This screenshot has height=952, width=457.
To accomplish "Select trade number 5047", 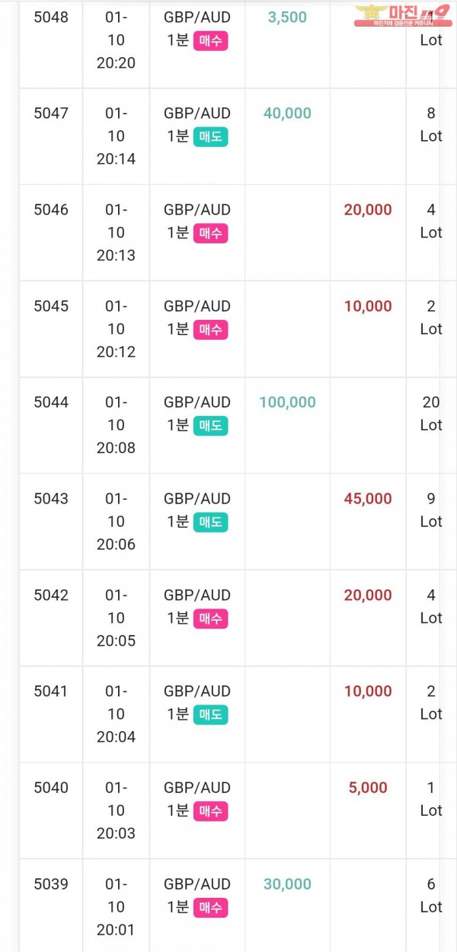I will 51,113.
